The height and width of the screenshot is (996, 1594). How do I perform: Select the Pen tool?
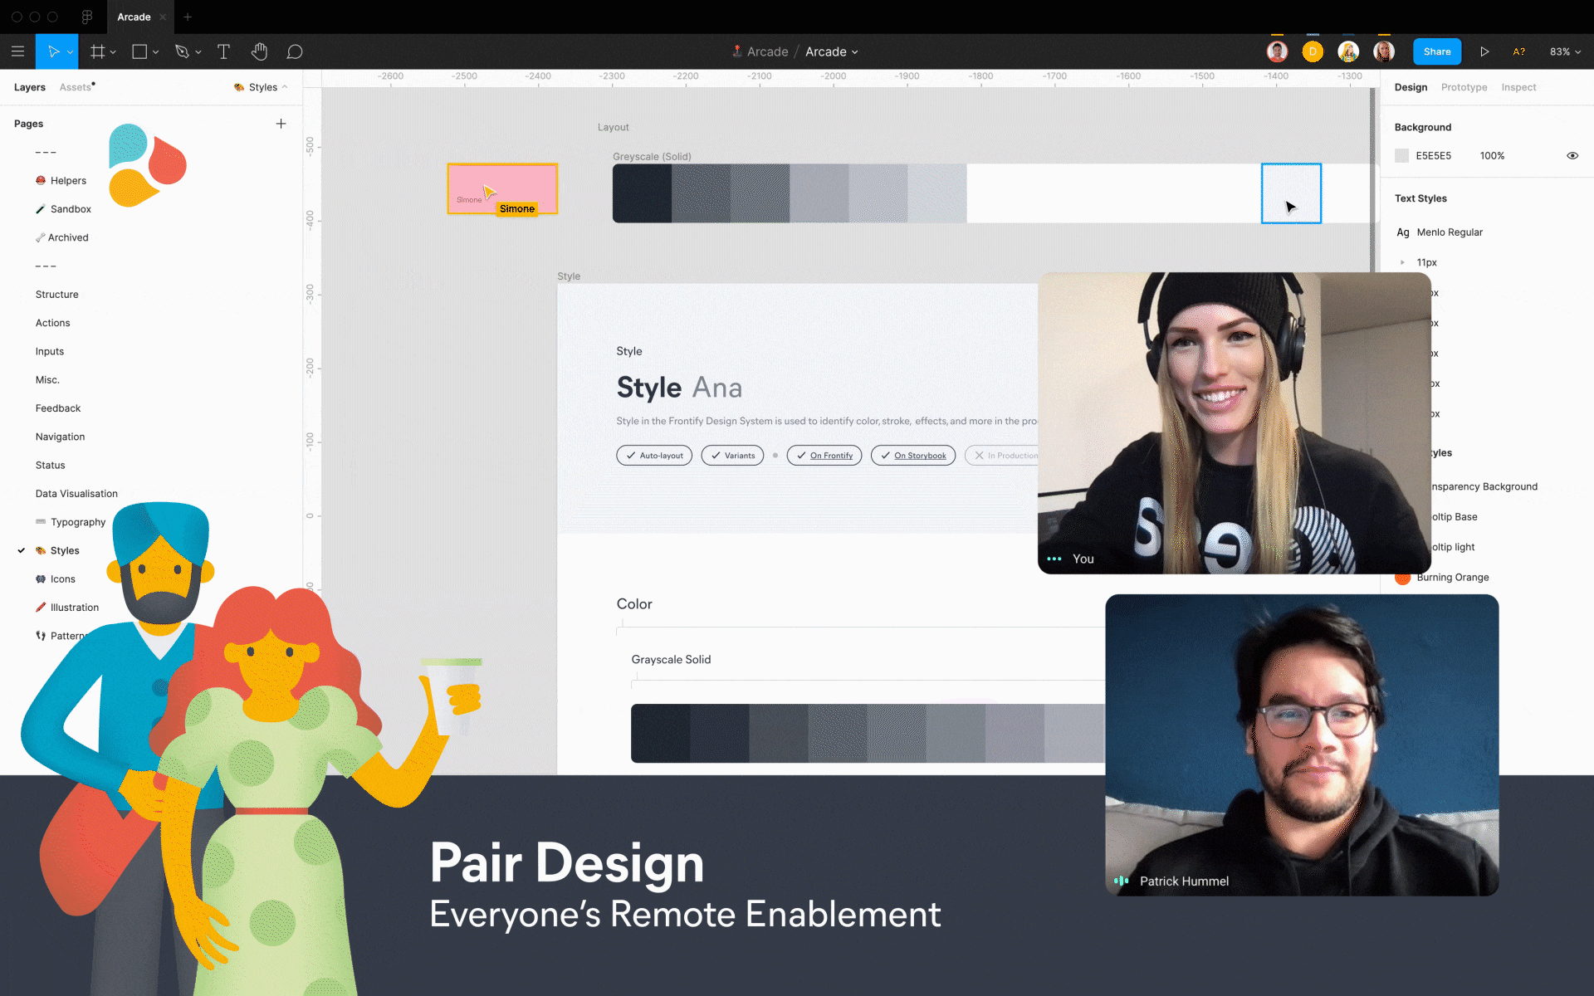[x=182, y=51]
